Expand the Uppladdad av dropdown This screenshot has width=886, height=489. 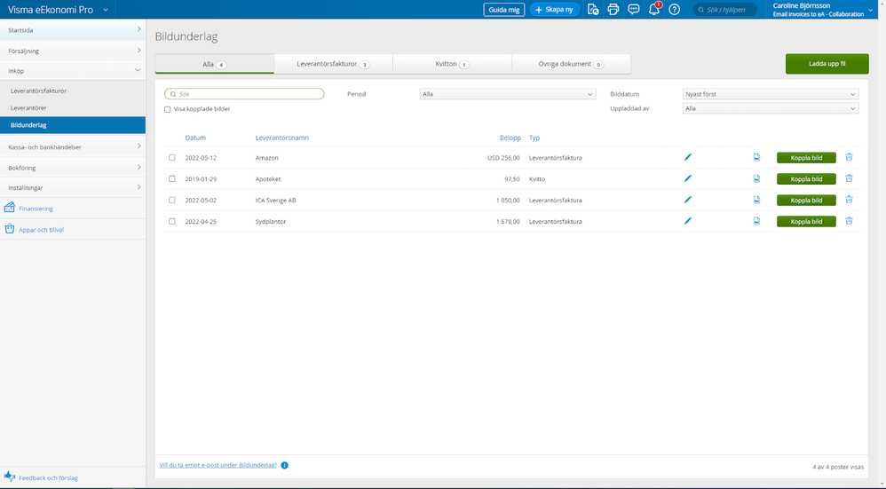pyautogui.click(x=770, y=108)
